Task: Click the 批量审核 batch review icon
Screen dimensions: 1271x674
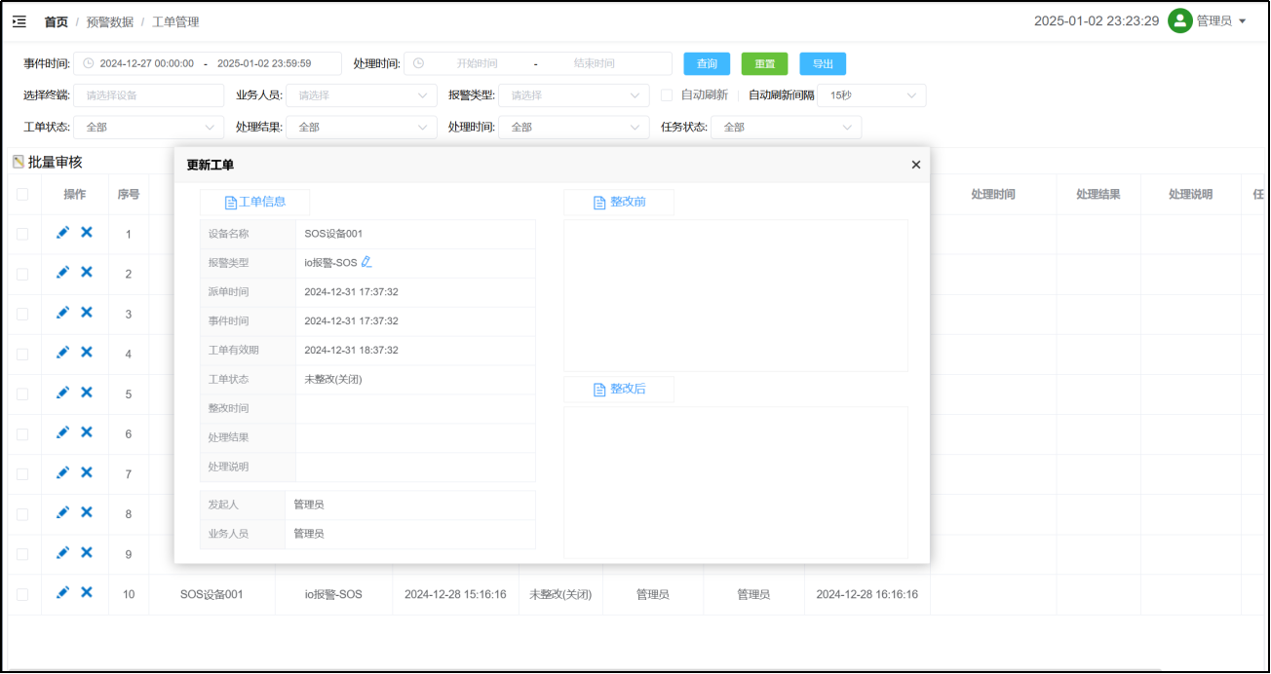Action: point(19,162)
